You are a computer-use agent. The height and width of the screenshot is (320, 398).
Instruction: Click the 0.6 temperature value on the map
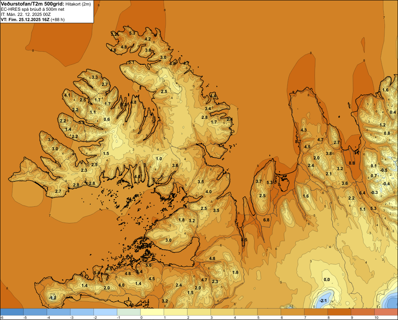click(107, 119)
